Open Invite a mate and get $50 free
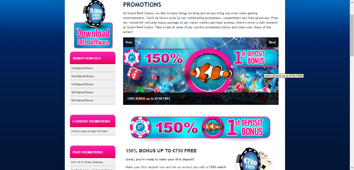 [93, 131]
